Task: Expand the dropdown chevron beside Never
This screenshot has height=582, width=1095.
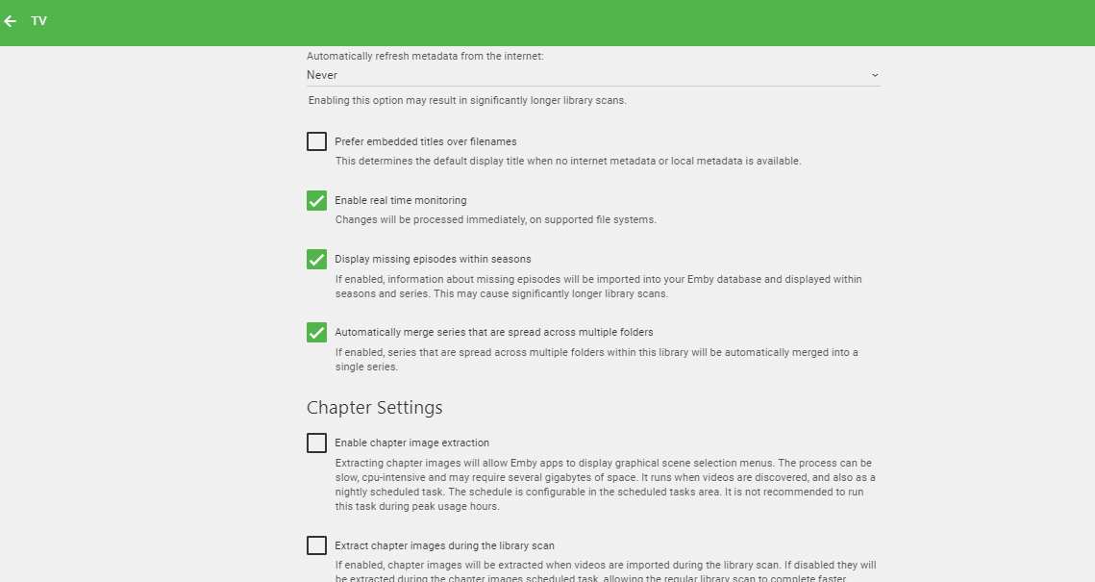Action: pos(874,75)
